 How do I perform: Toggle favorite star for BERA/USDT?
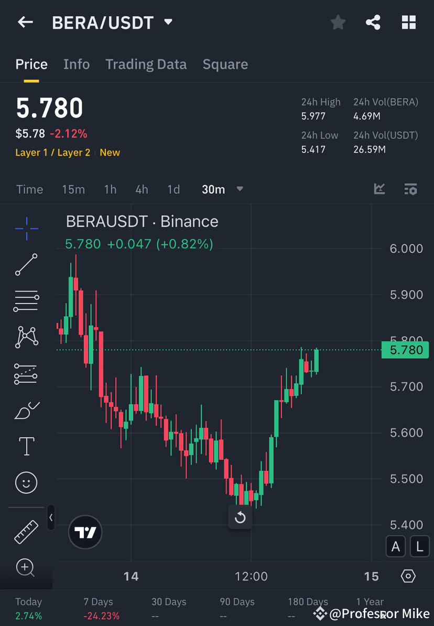pyautogui.click(x=338, y=22)
